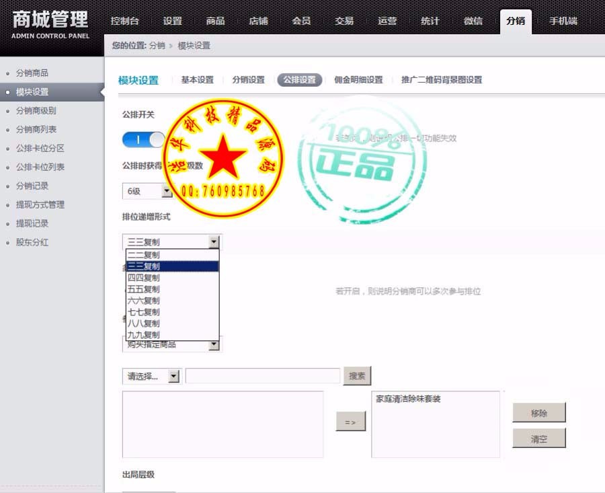Switch to the 基本设置 tab
Screen dimensions: 605x493
click(198, 80)
